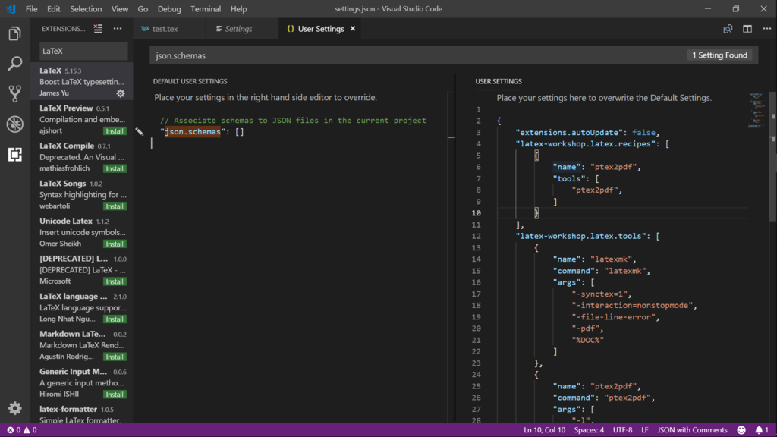Viewport: 777px width, 437px height.
Task: Click "-file-line-error" on line 19
Action: pyautogui.click(x=613, y=317)
